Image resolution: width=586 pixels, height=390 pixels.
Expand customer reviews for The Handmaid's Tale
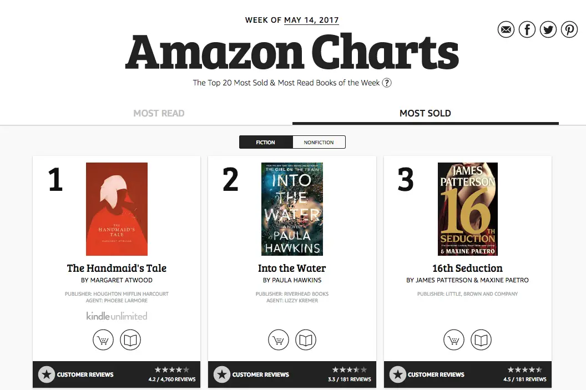(x=117, y=374)
